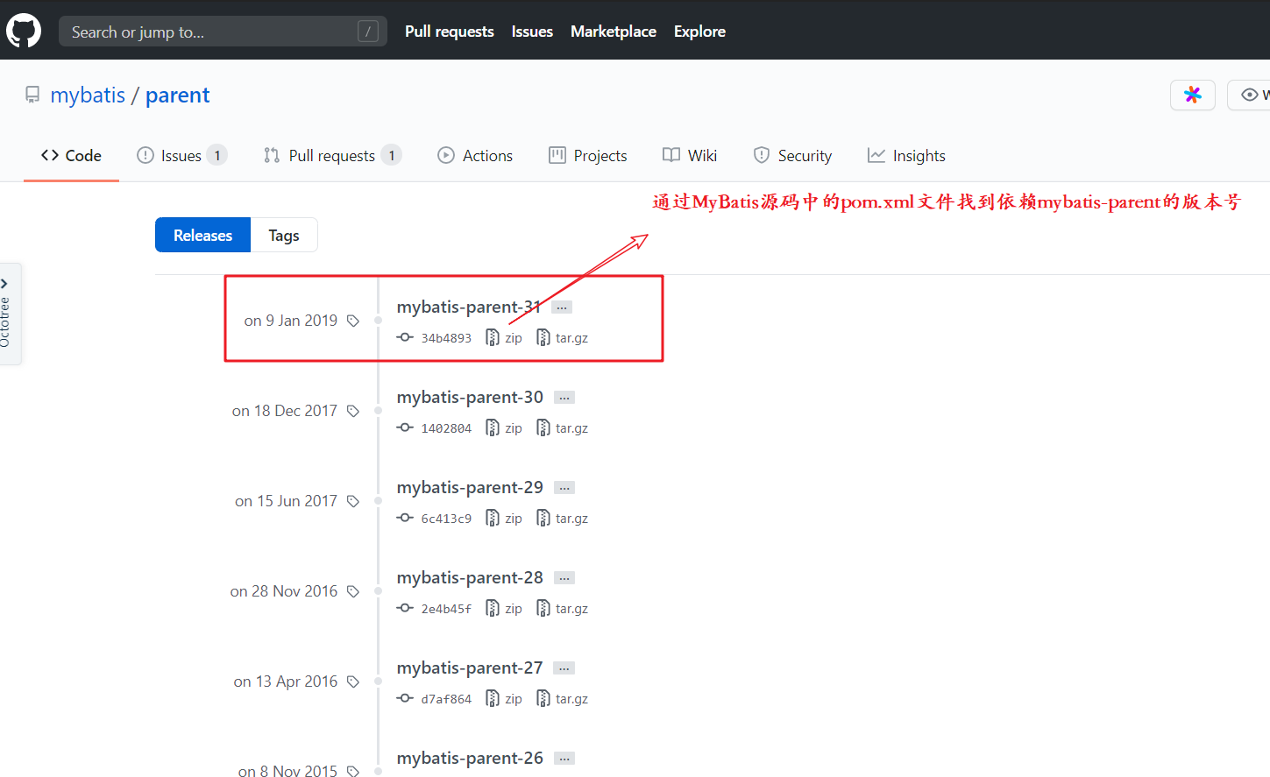The image size is (1270, 777).
Task: Switch to the Code tab
Action: pos(71,155)
